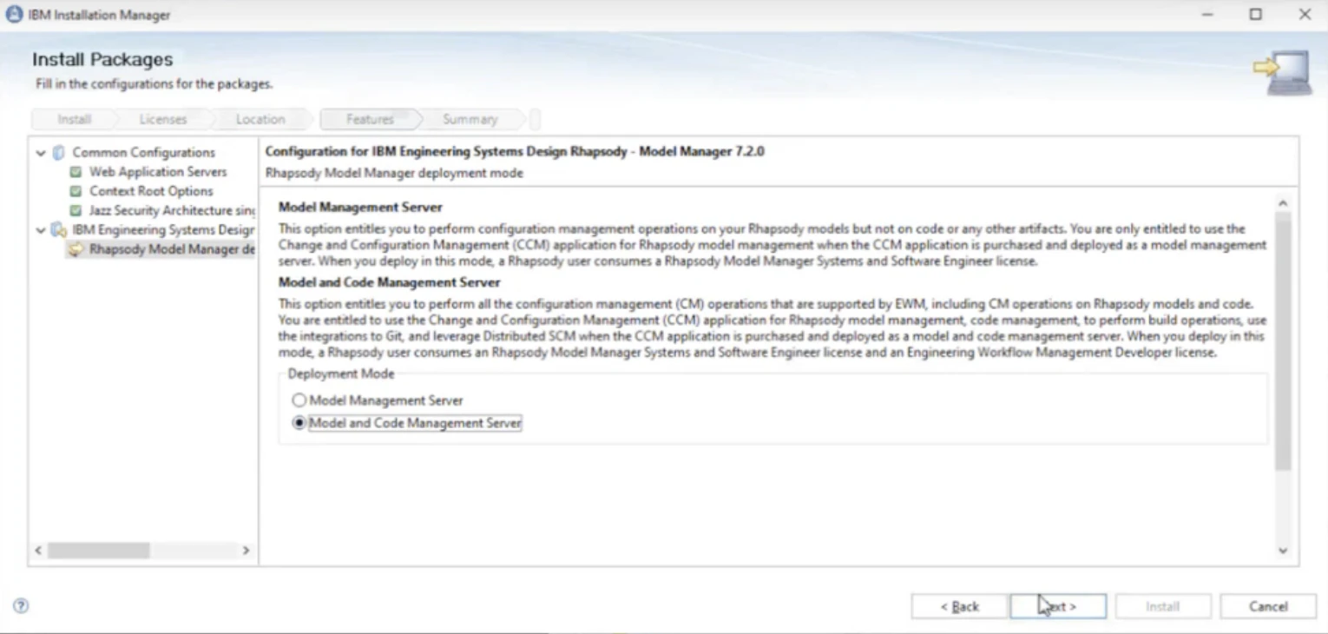Proceed with the Next button

tap(1058, 606)
